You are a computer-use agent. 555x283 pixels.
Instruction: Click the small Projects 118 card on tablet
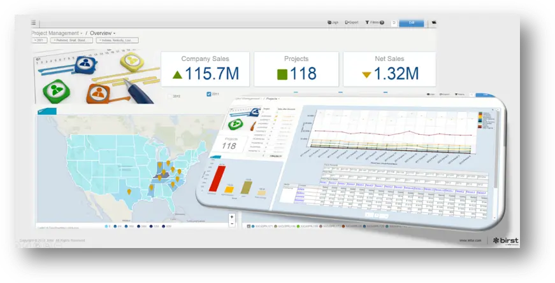[x=229, y=144]
